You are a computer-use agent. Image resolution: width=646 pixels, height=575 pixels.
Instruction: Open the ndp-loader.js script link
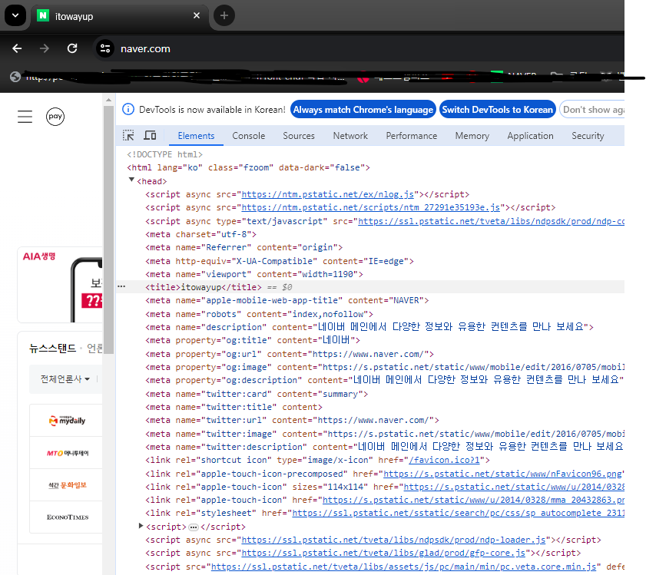[x=393, y=540]
